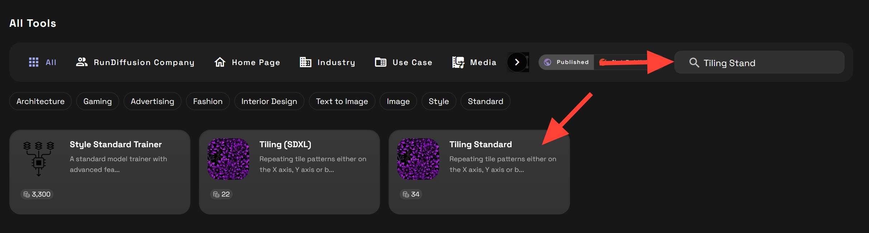This screenshot has width=869, height=233.
Task: Open the Tiling (SDXL) tool title
Action: tap(285, 144)
